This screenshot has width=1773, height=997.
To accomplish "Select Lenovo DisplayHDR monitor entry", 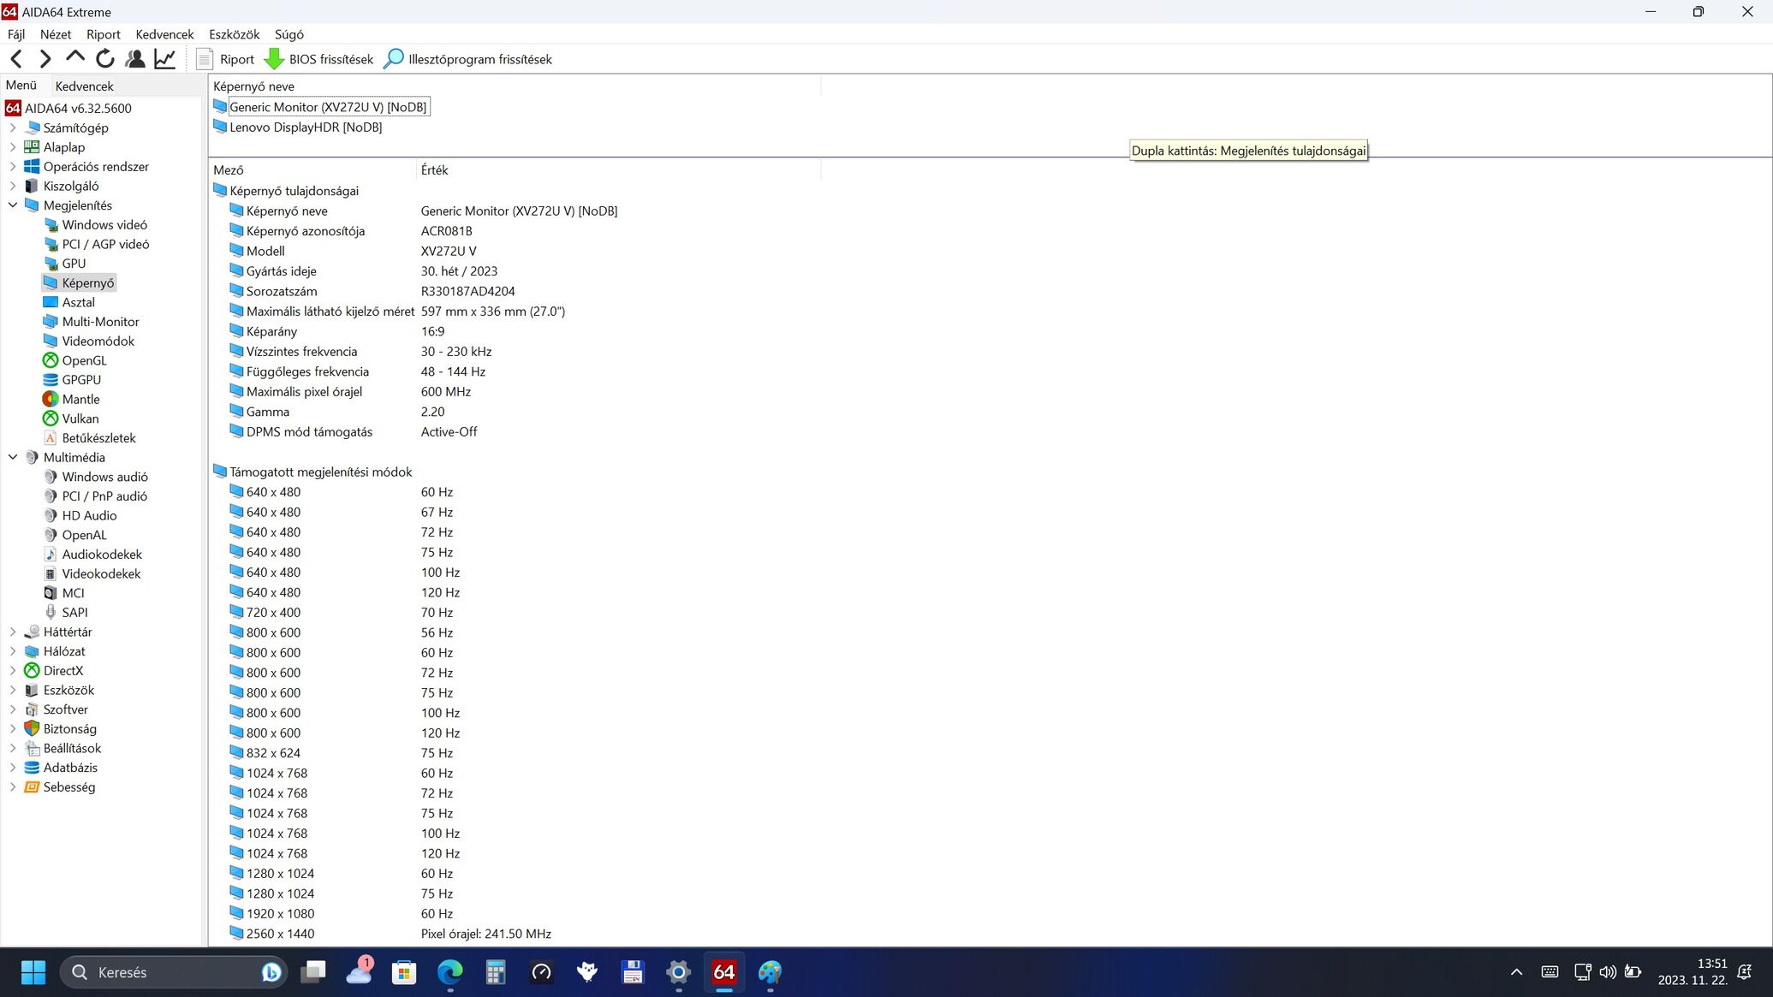I will (x=305, y=127).
